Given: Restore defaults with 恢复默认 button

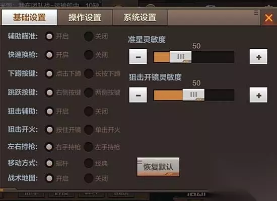Looking at the screenshot, I should click(158, 167).
